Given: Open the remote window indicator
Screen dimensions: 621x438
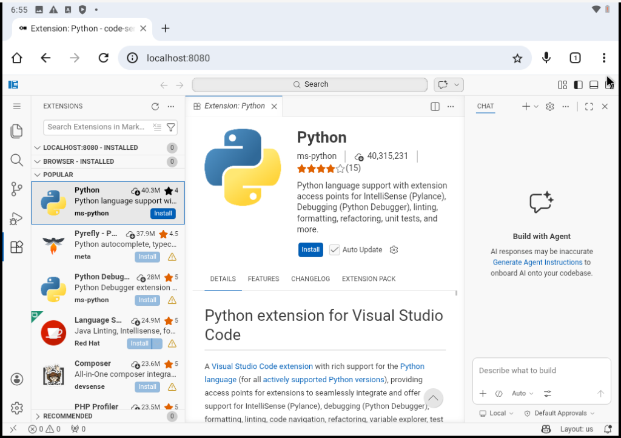Looking at the screenshot, I should [13, 429].
